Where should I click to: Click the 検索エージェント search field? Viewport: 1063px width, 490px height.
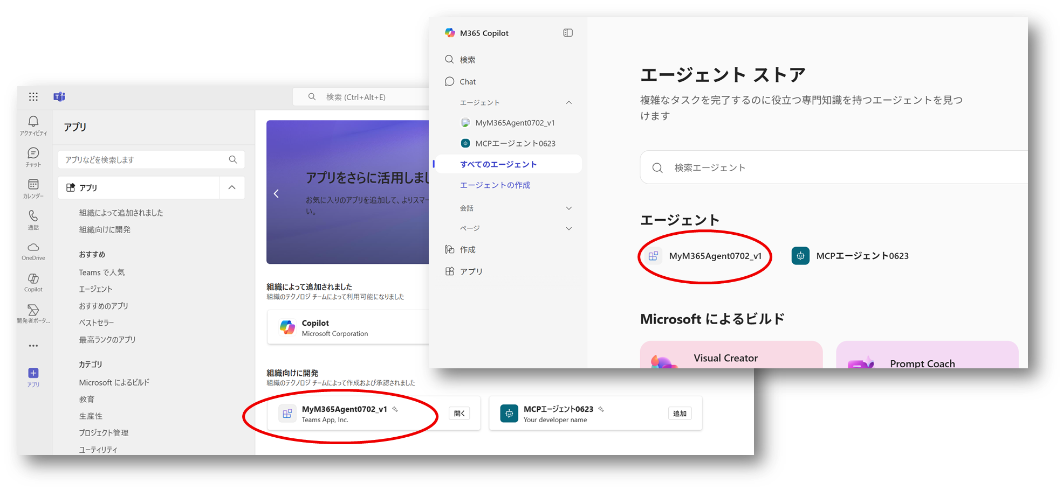click(833, 167)
